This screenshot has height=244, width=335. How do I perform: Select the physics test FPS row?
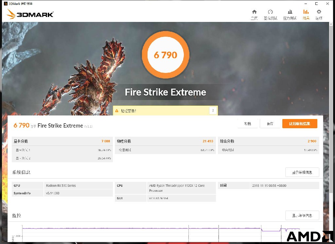point(165,150)
